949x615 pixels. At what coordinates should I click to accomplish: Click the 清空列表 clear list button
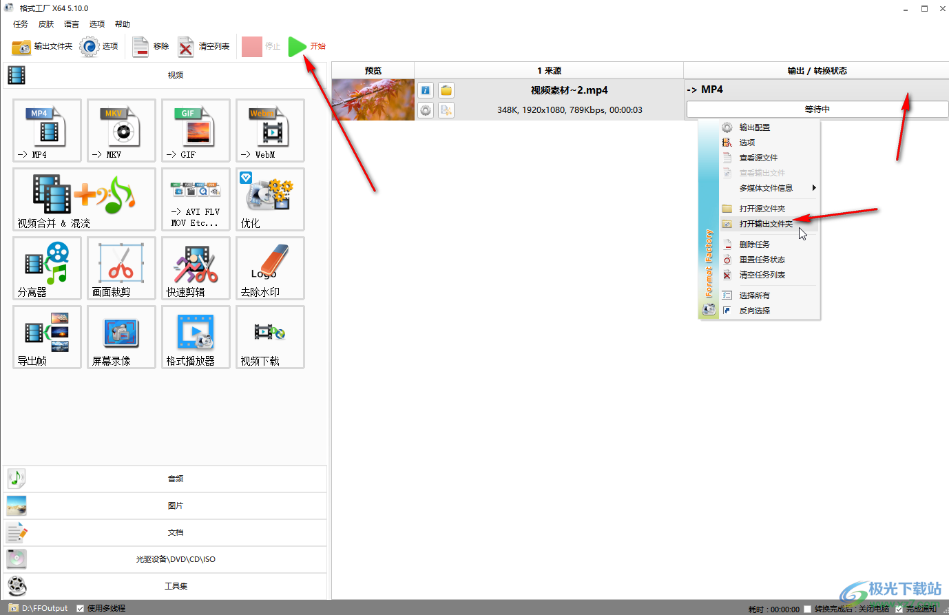tap(203, 46)
